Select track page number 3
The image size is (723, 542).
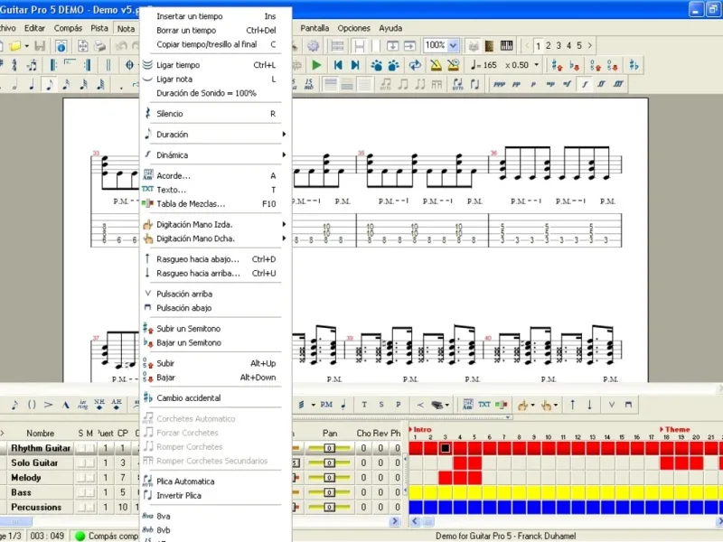[559, 45]
